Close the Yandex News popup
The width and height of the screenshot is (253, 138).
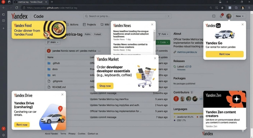click(x=152, y=25)
